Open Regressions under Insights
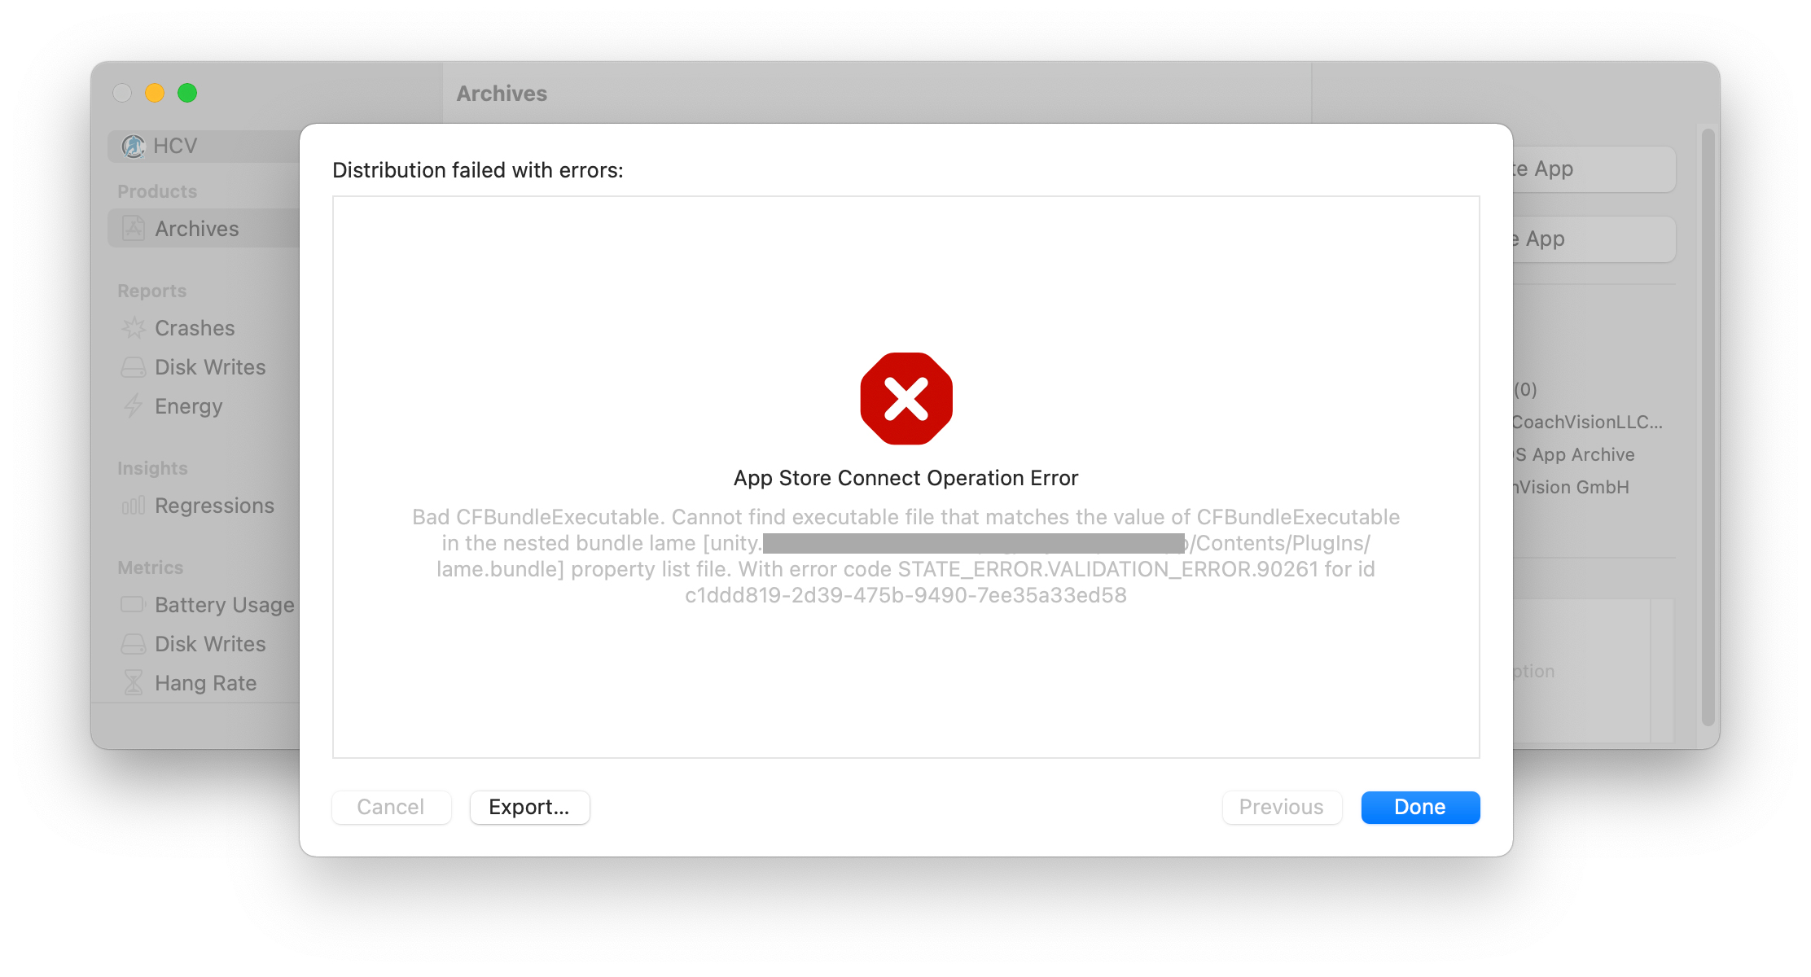This screenshot has width=1811, height=977. click(x=214, y=506)
